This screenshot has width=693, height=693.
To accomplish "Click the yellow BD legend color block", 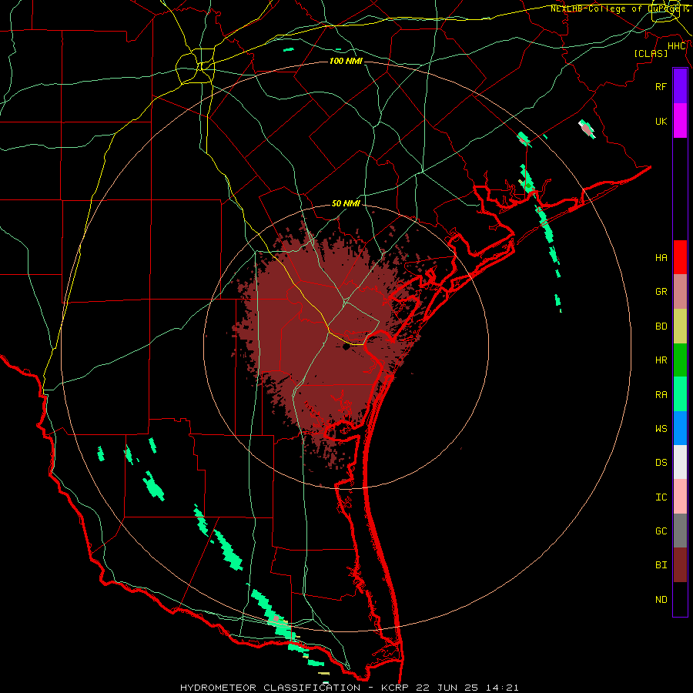I will (680, 326).
